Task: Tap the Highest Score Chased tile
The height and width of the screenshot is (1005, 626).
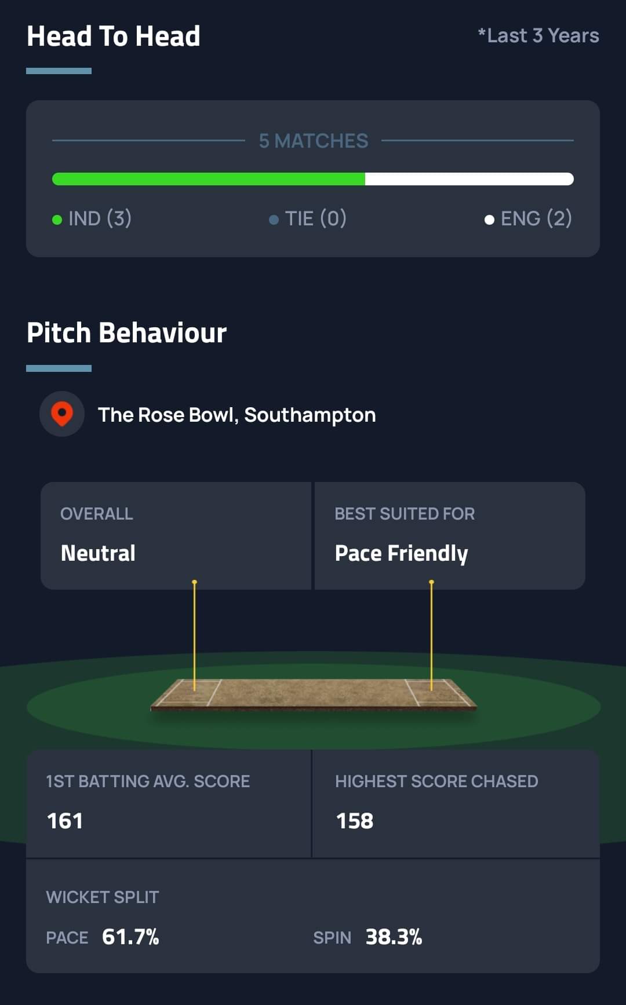Action: click(456, 803)
